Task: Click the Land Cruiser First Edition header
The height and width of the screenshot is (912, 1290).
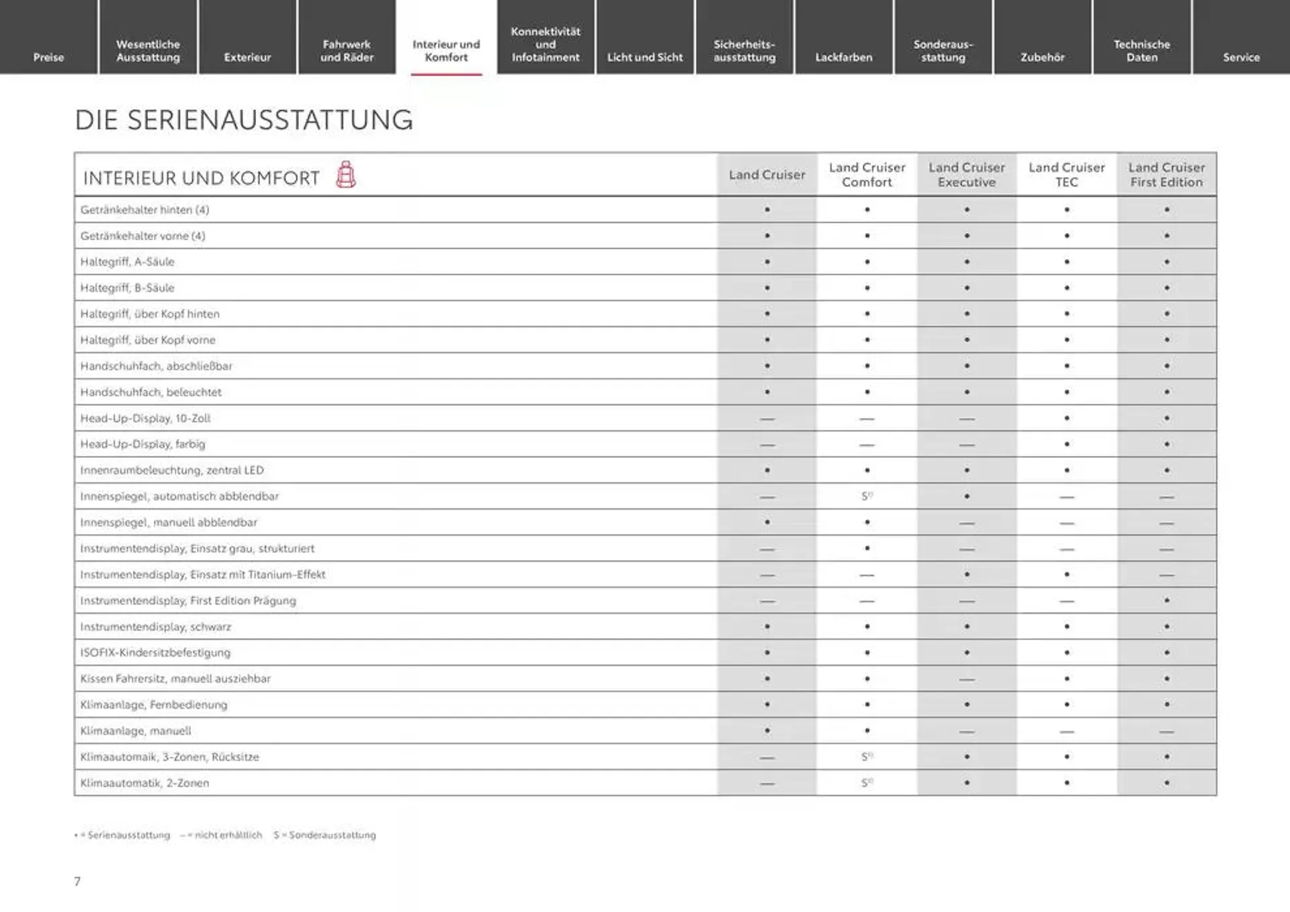Action: click(1166, 175)
